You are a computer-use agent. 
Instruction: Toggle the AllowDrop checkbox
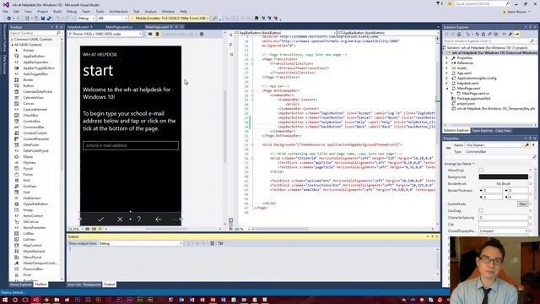tap(481, 171)
